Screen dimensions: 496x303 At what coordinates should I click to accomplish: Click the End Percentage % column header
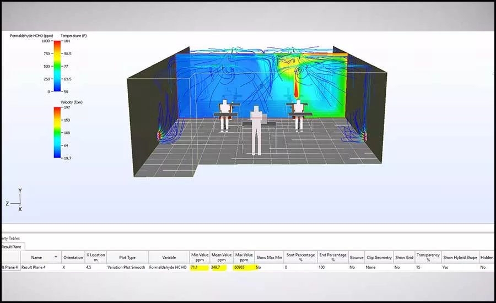[x=333, y=257]
